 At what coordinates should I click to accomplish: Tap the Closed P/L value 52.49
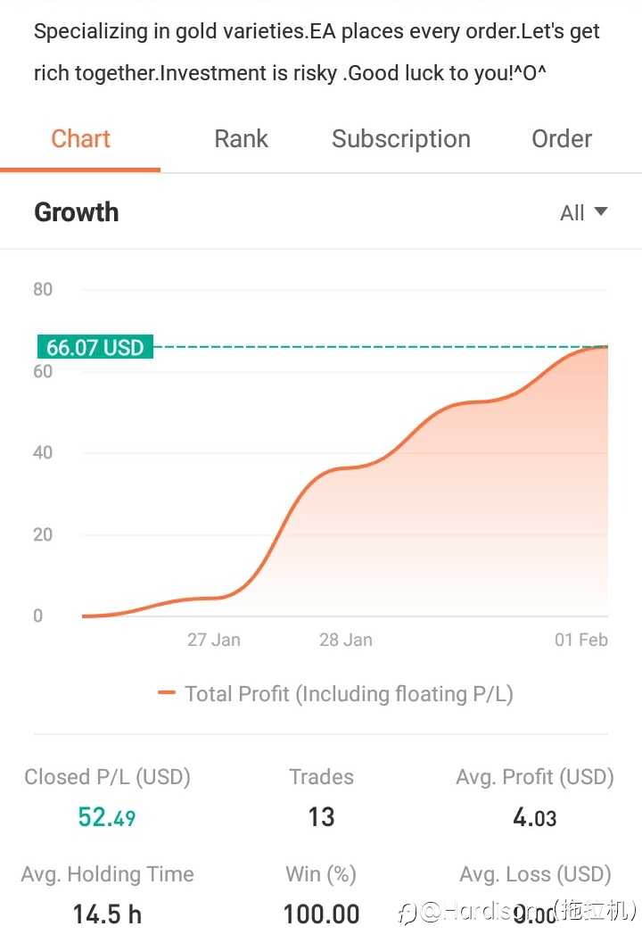(x=107, y=817)
